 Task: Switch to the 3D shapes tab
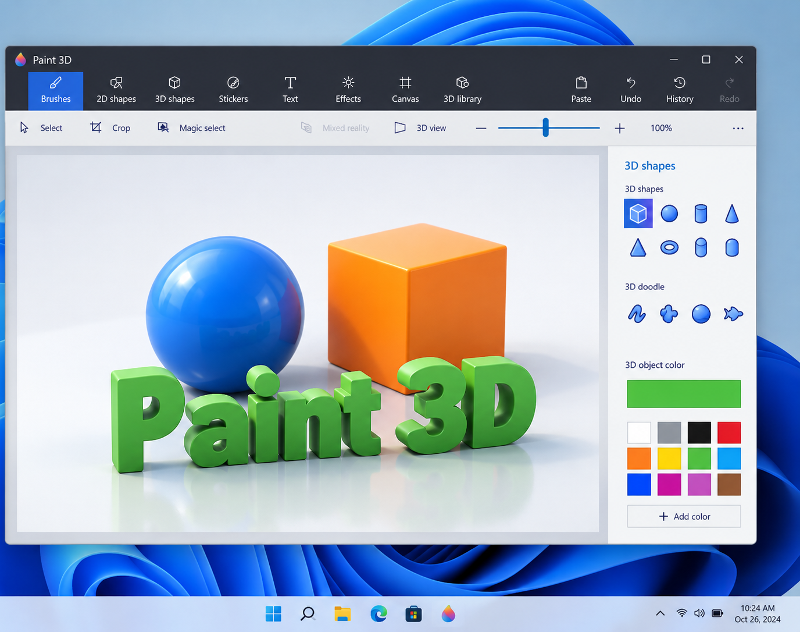click(174, 91)
